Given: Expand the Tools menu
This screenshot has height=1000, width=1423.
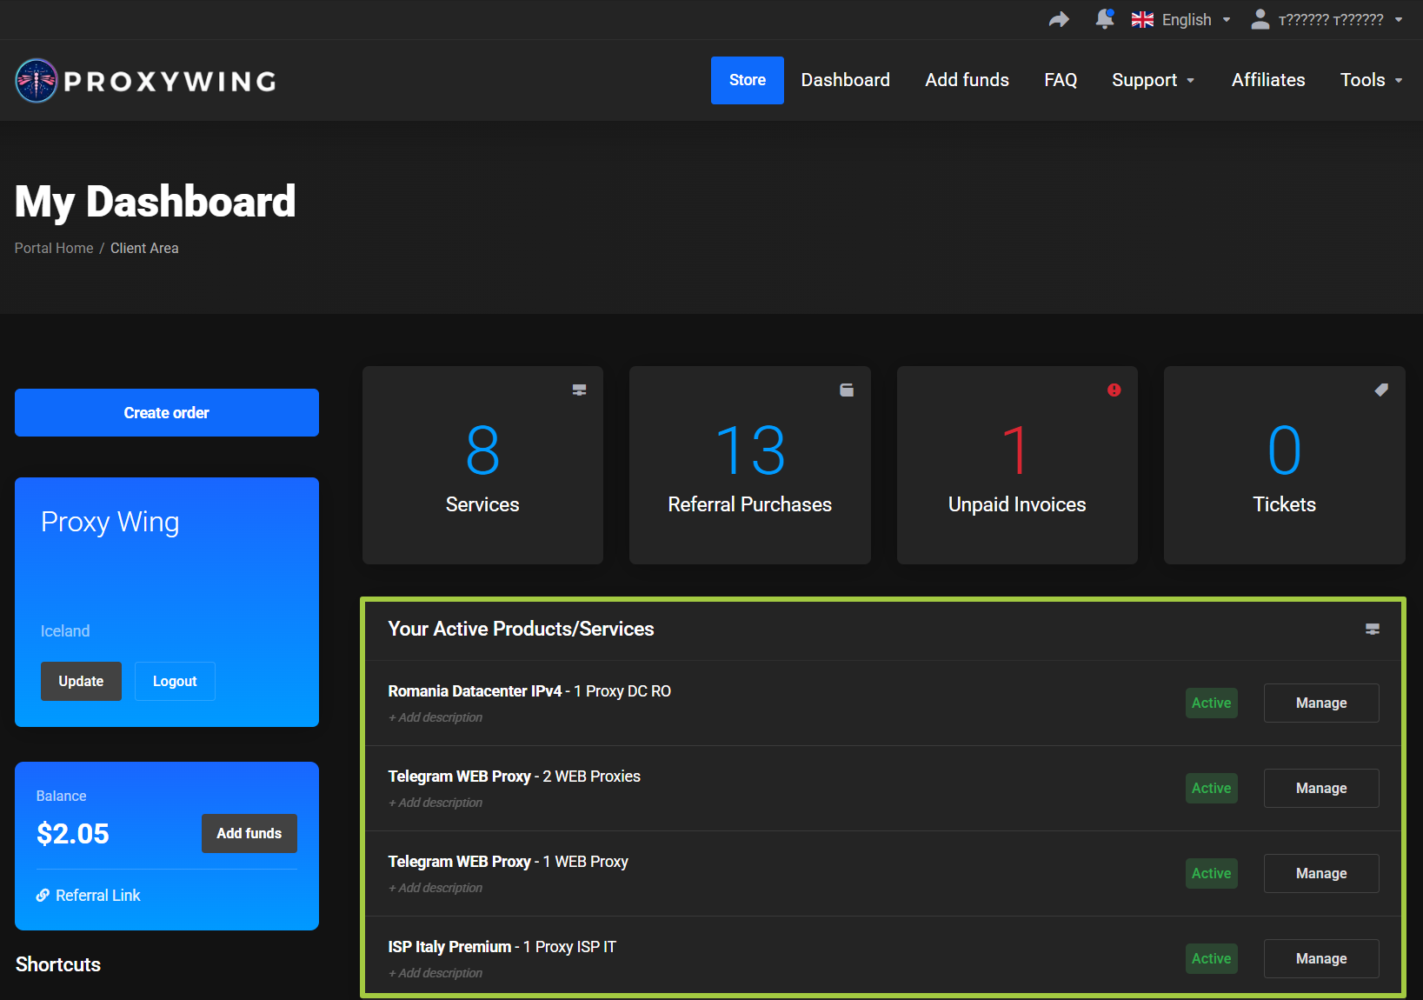Looking at the screenshot, I should [1371, 80].
